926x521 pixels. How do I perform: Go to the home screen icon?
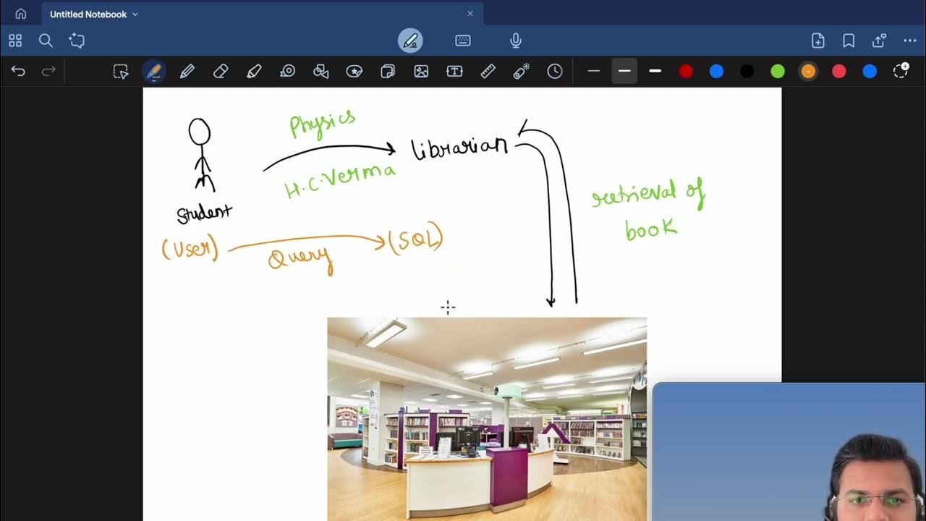coord(20,14)
